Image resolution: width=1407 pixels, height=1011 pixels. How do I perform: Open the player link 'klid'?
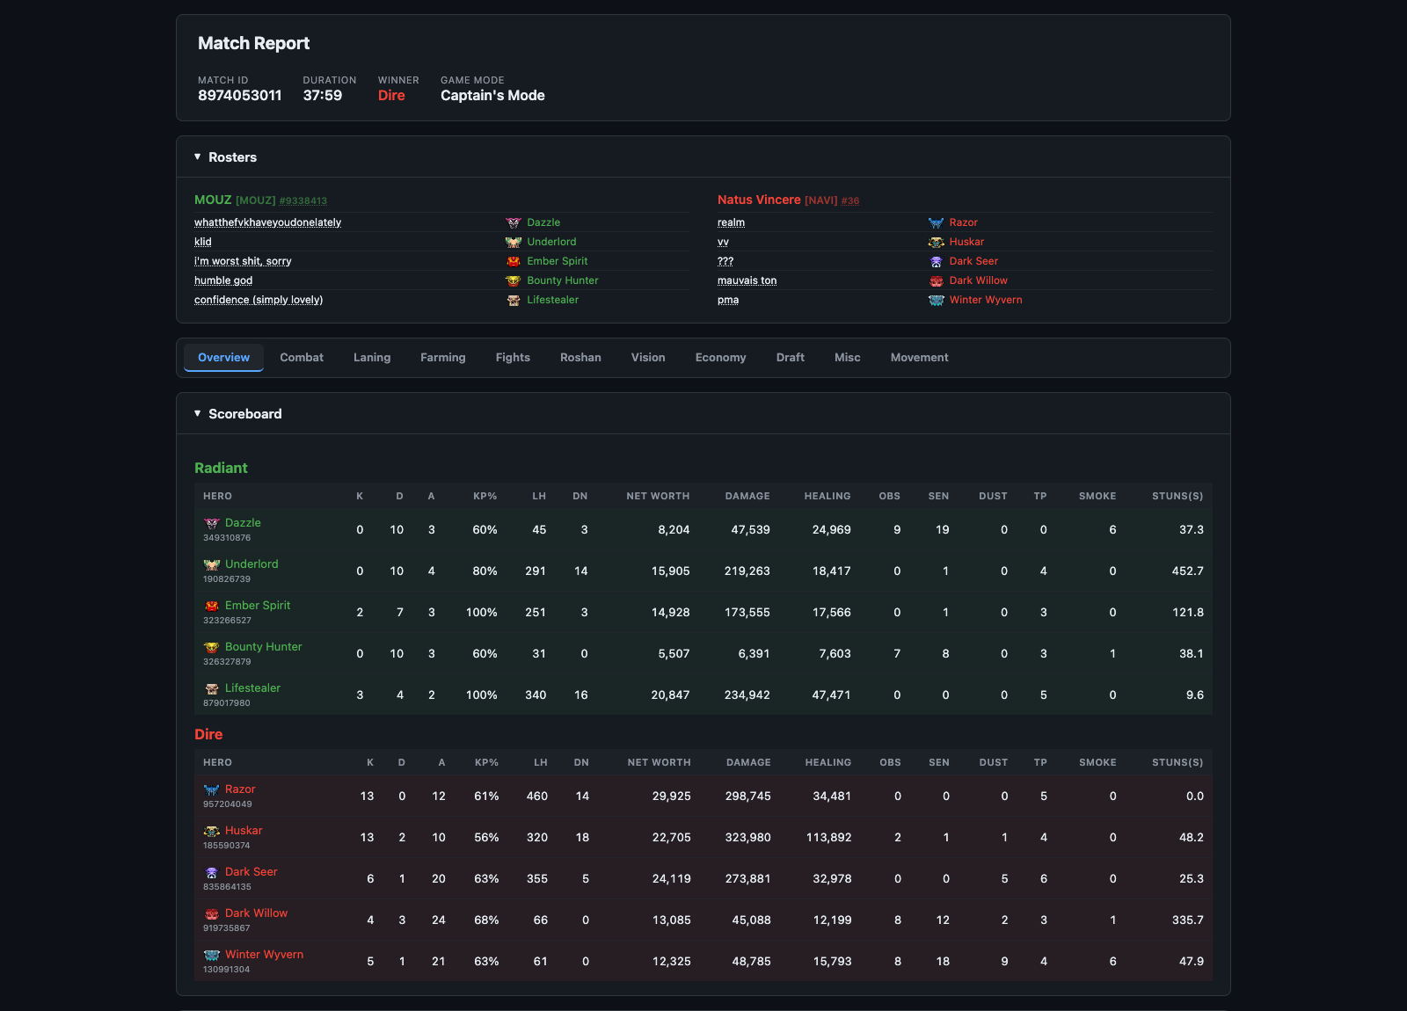pyautogui.click(x=203, y=243)
